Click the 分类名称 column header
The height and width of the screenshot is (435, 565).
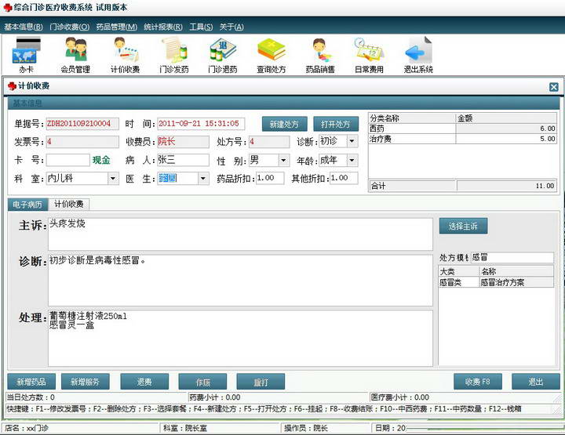pos(412,118)
